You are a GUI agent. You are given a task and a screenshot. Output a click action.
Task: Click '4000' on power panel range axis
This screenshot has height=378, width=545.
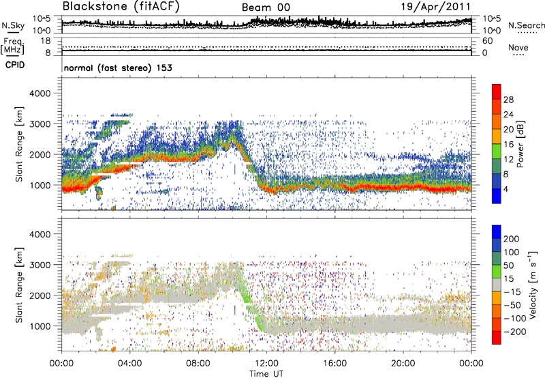[x=40, y=93]
